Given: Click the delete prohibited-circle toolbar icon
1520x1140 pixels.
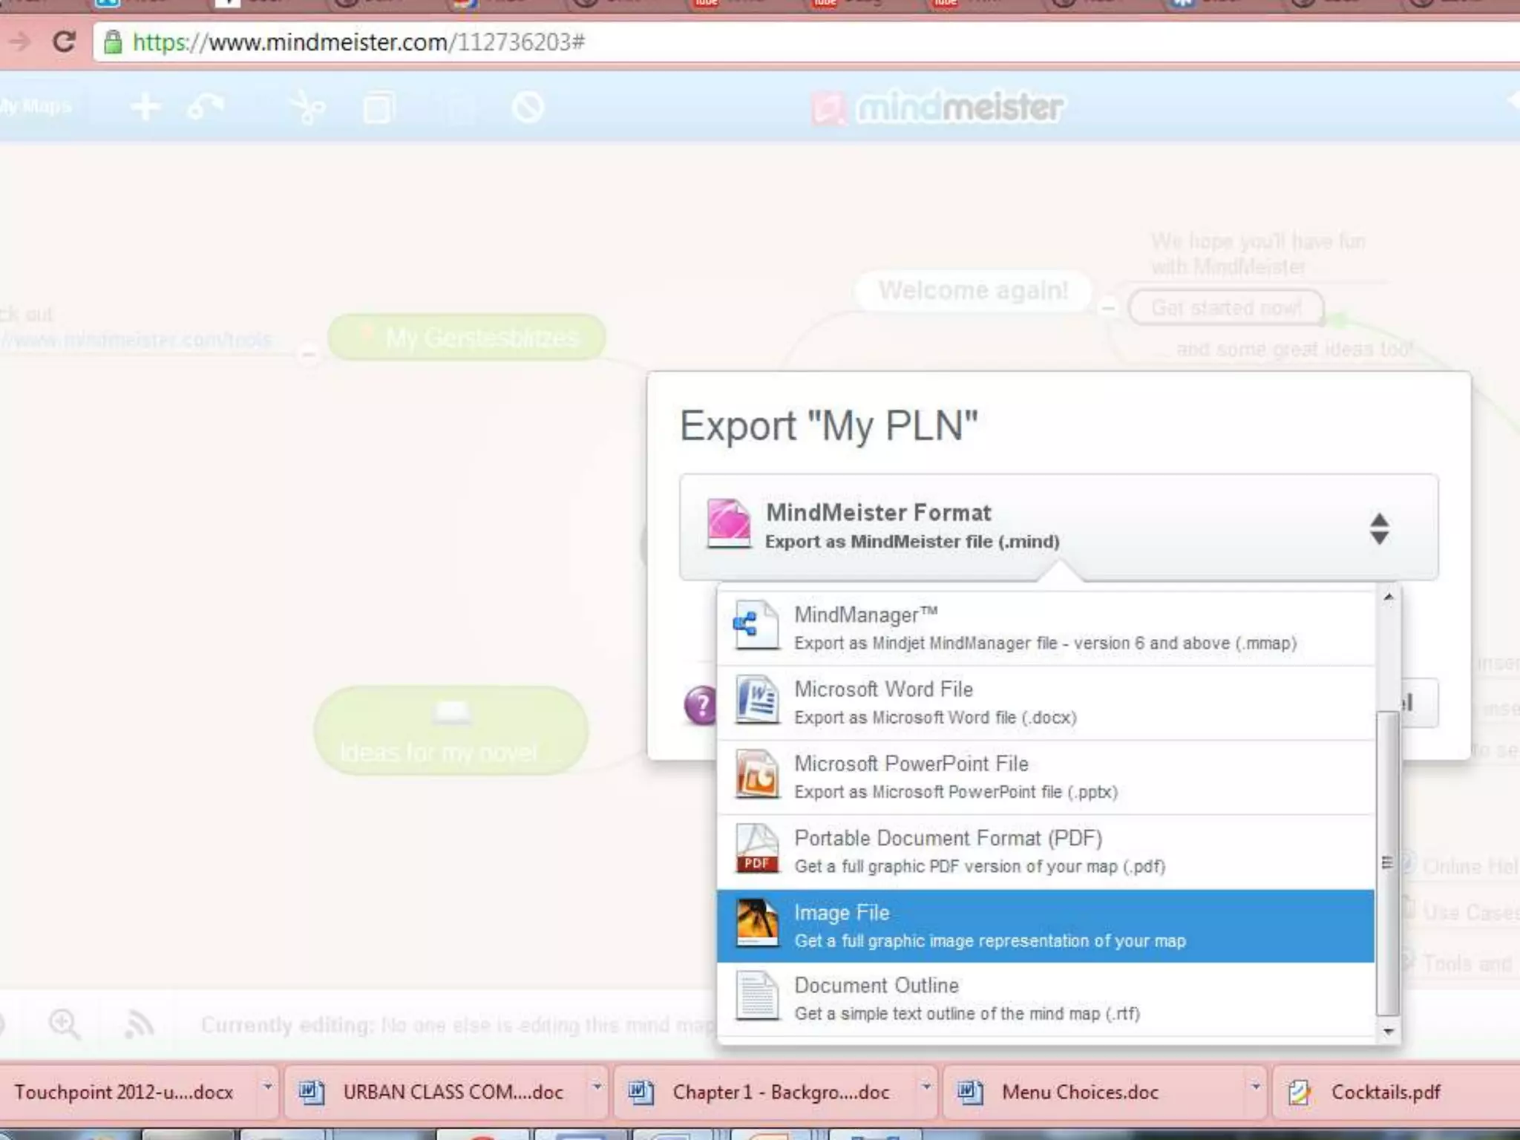Looking at the screenshot, I should pos(528,108).
